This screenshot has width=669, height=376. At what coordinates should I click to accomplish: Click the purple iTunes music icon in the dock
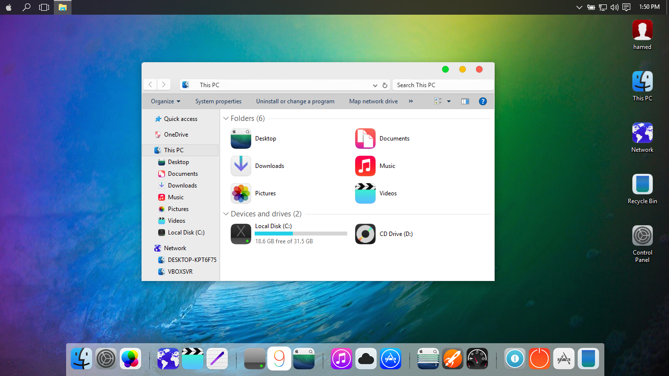click(341, 358)
